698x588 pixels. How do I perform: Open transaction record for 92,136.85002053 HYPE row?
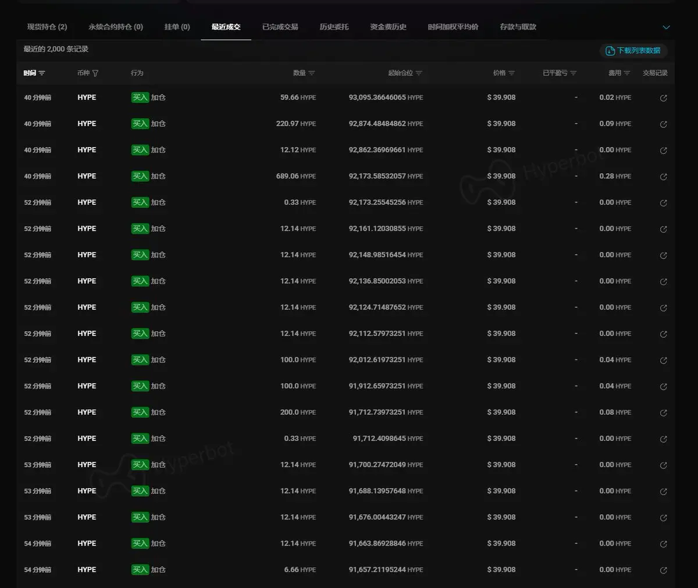663,282
